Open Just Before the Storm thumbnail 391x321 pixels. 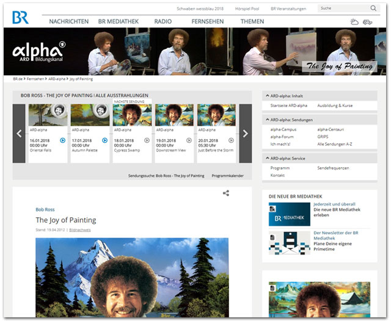click(x=216, y=115)
